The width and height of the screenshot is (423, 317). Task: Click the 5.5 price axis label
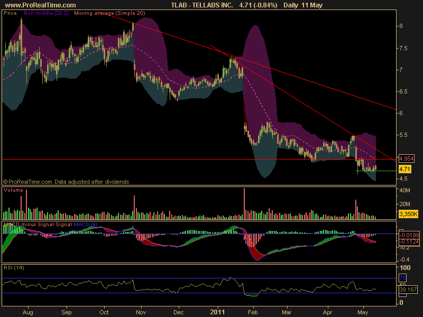(403, 135)
